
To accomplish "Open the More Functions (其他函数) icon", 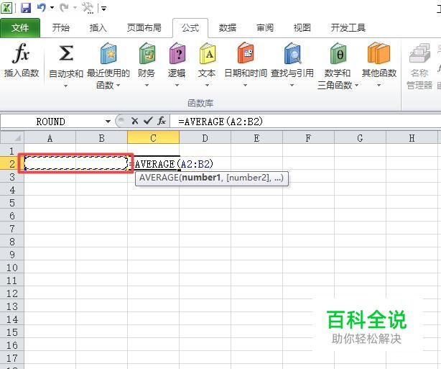I will pyautogui.click(x=379, y=53).
